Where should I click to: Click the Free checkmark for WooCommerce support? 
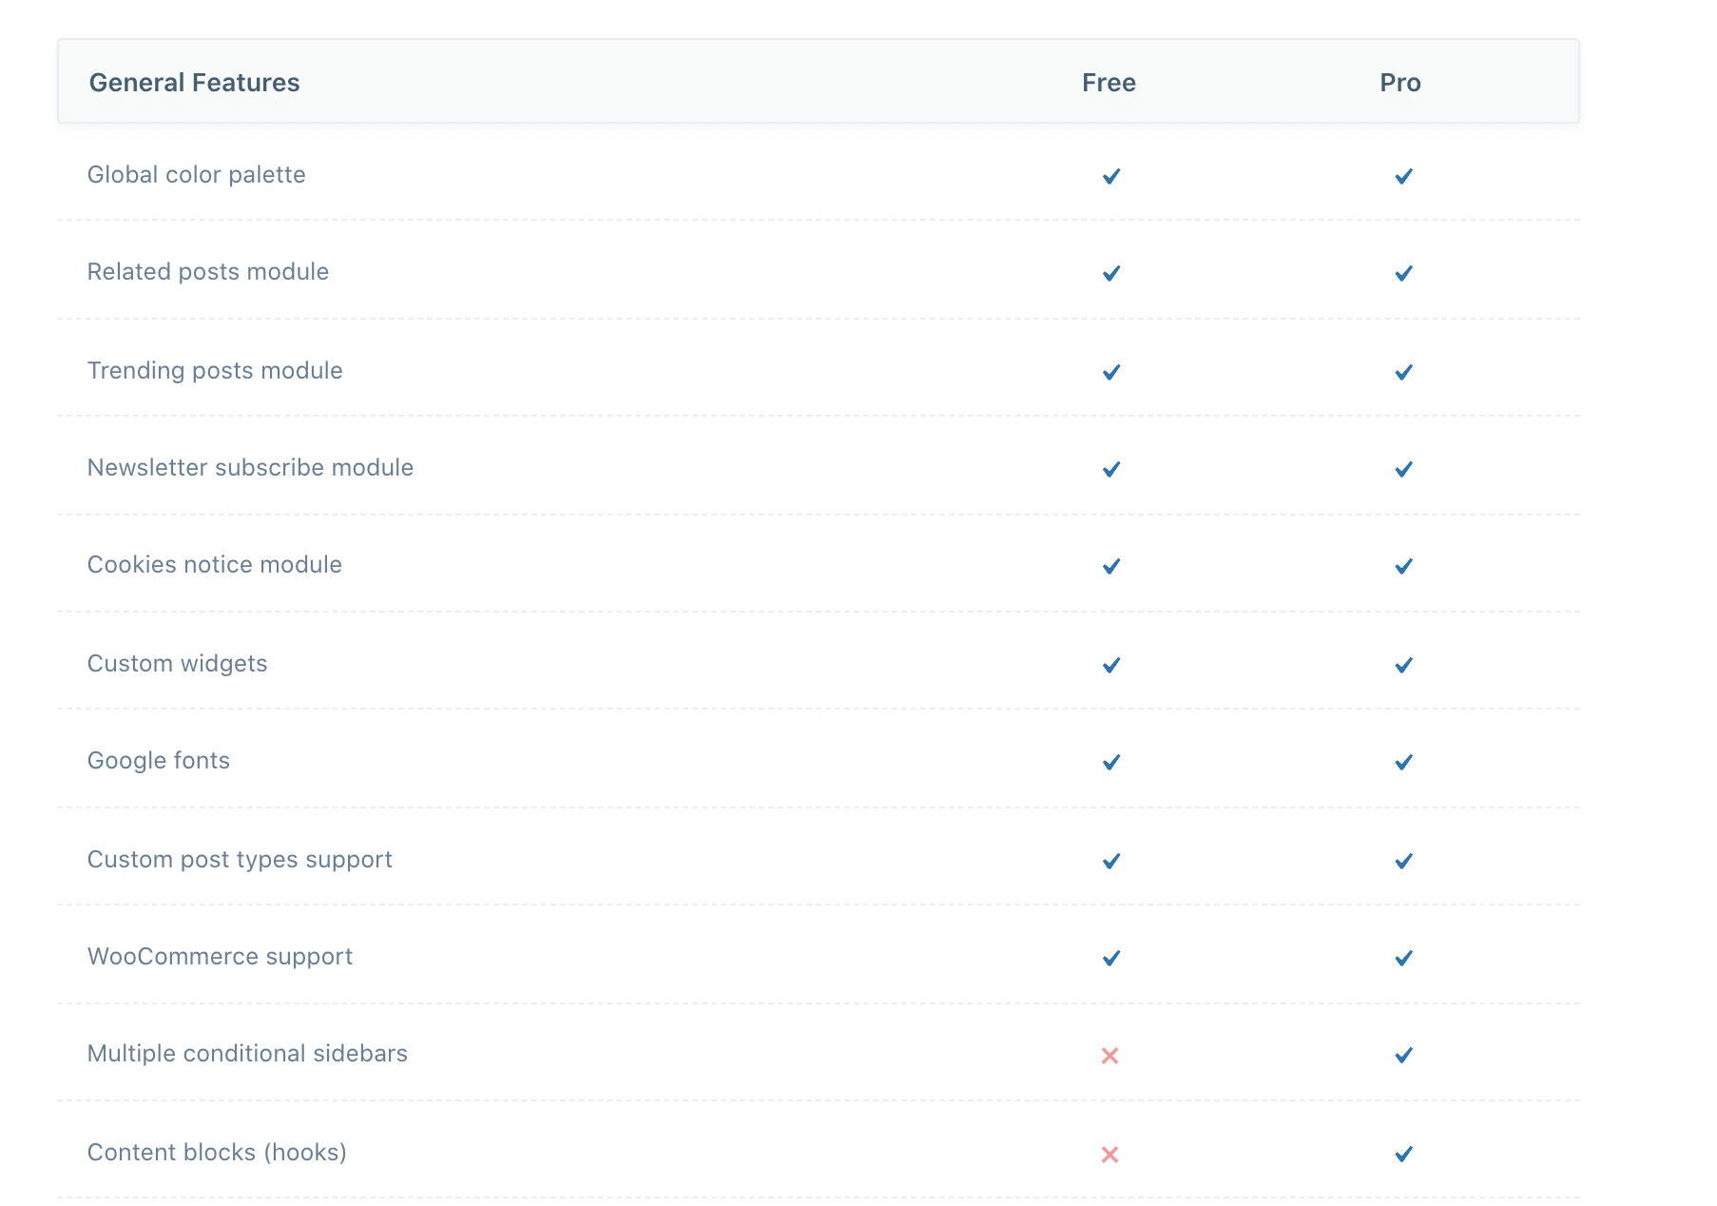[1110, 958]
